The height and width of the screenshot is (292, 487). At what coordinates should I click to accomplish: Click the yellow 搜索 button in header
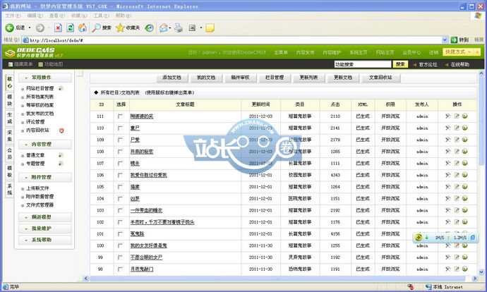click(400, 64)
